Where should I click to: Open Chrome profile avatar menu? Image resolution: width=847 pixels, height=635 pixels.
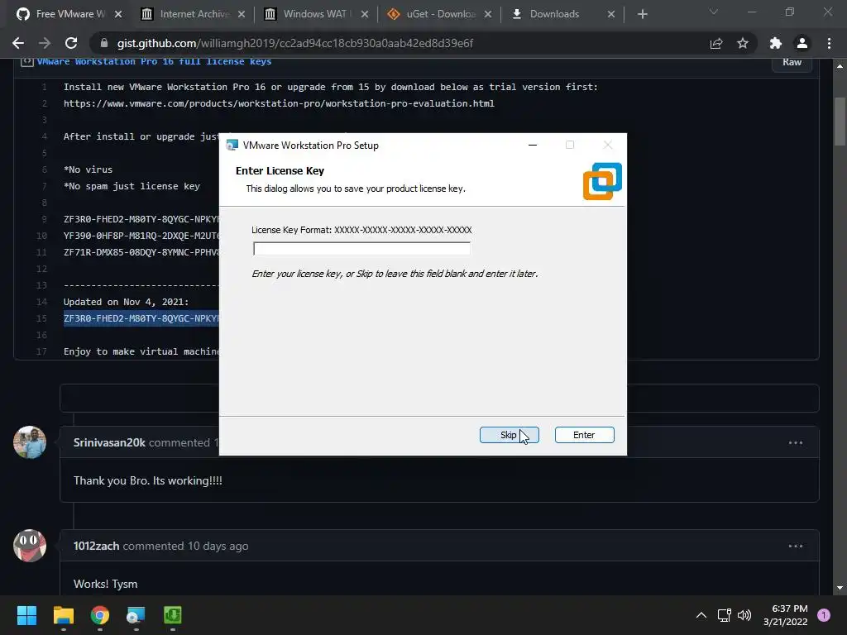(802, 43)
